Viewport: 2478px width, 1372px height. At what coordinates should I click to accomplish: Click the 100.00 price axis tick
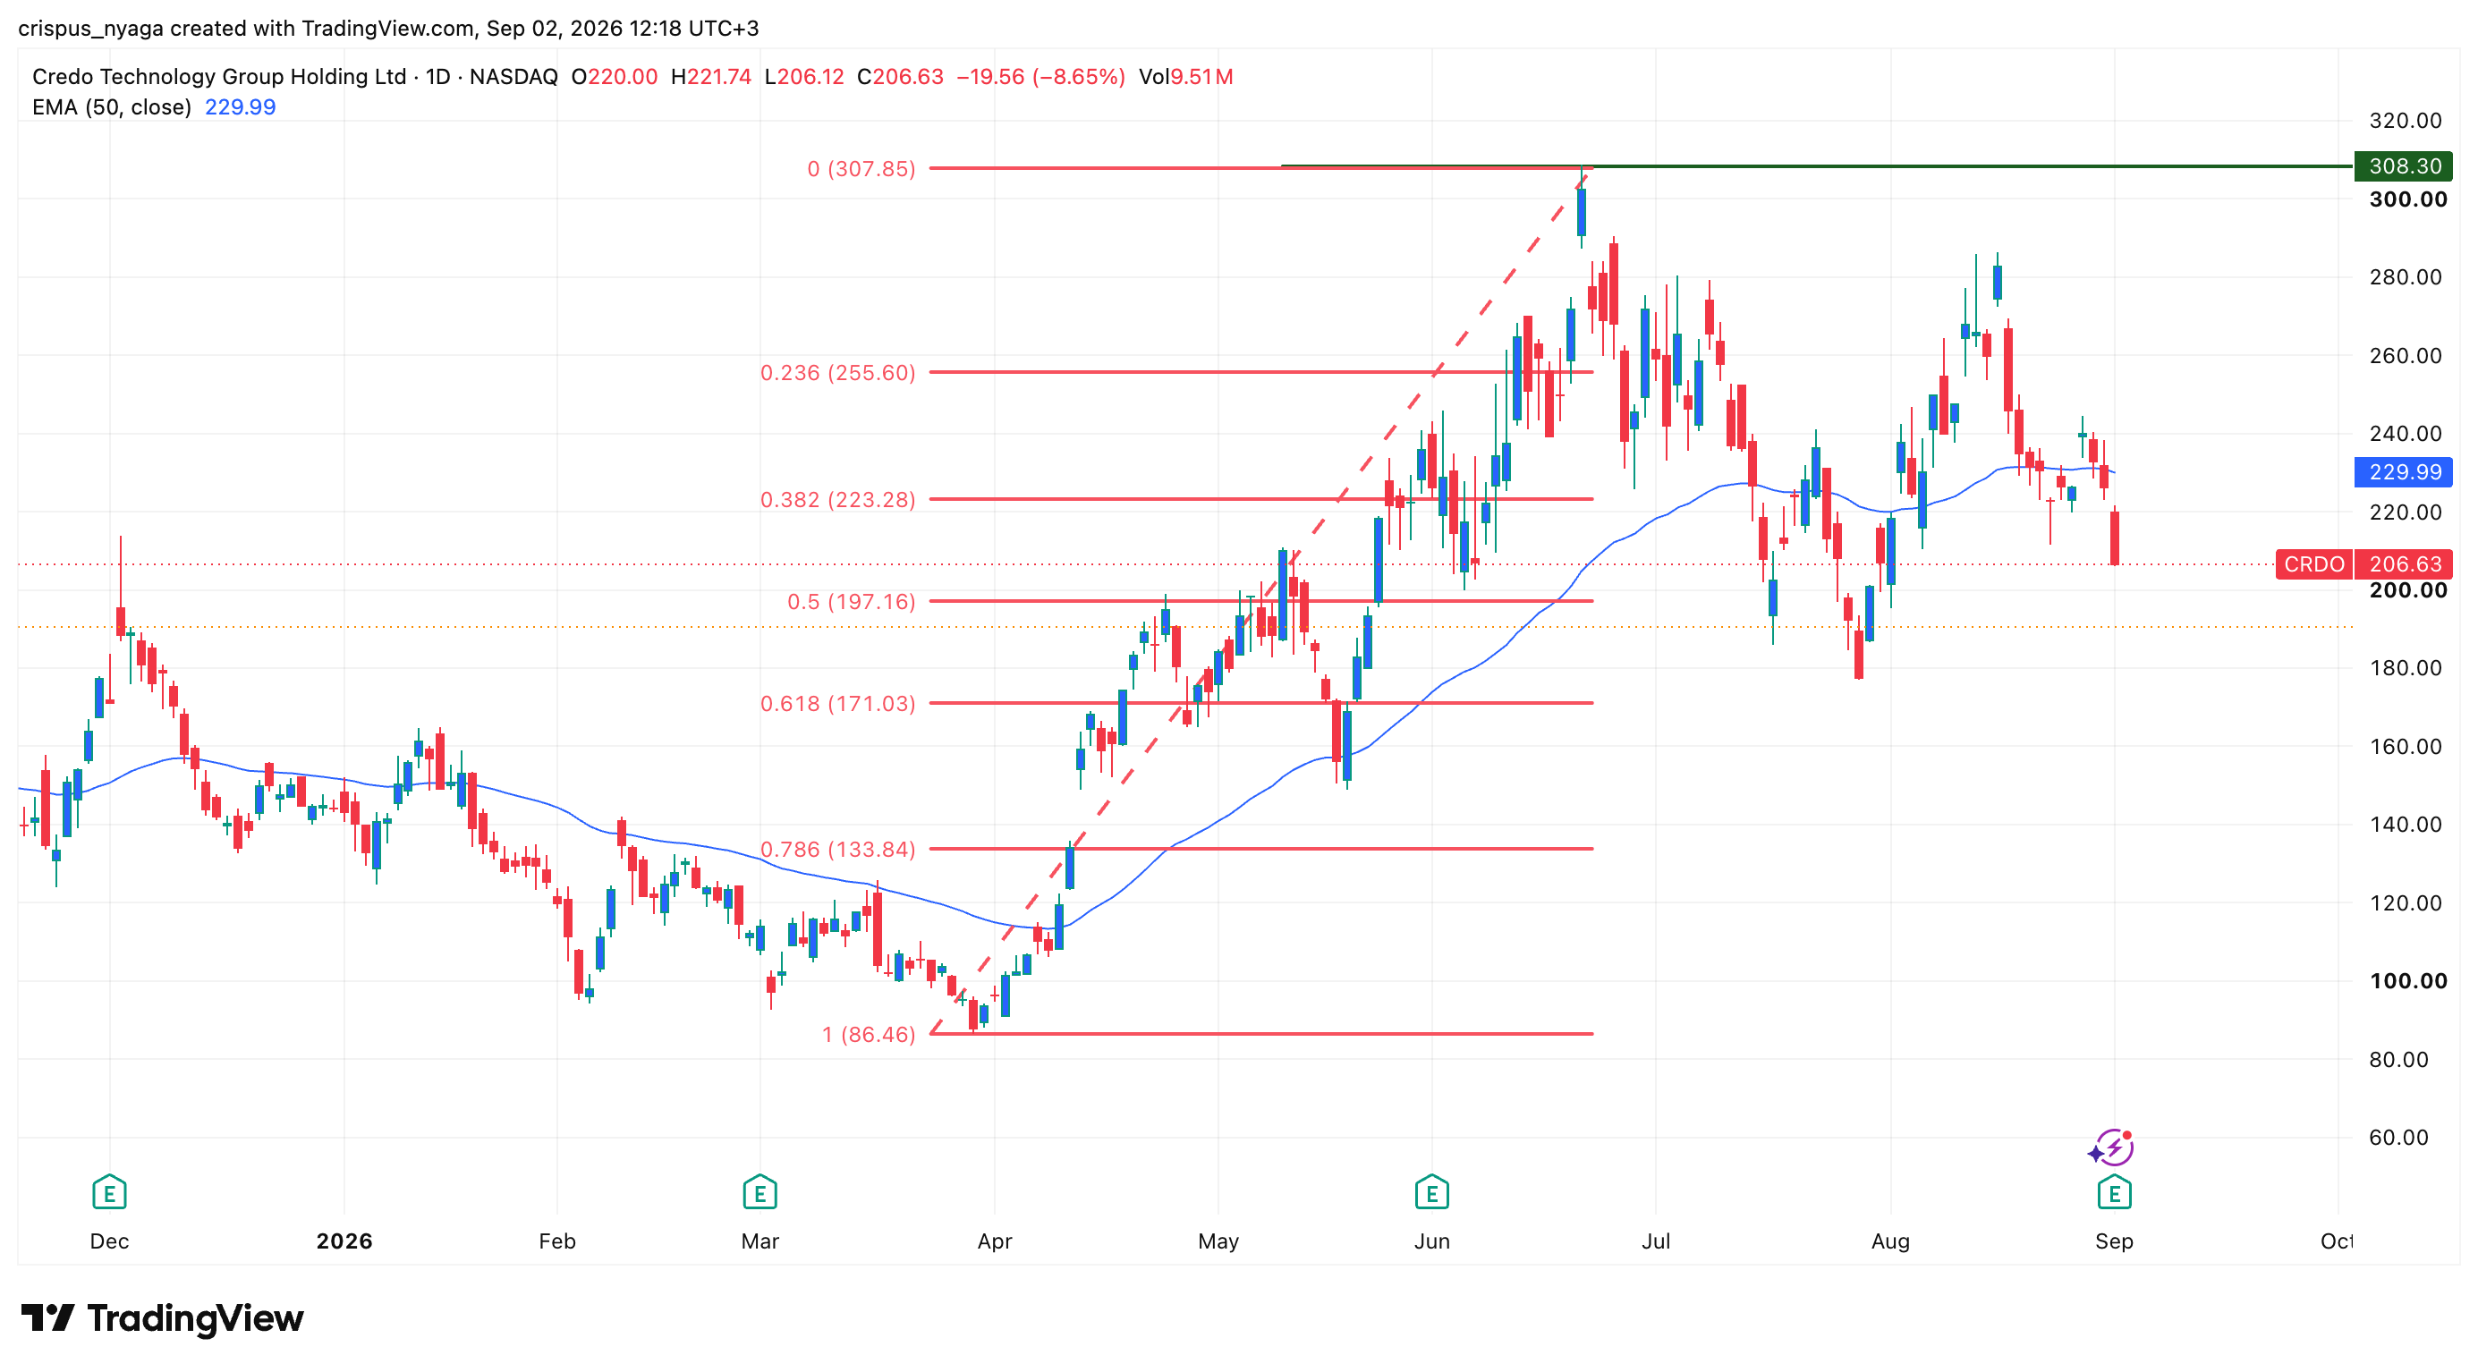point(2408,980)
